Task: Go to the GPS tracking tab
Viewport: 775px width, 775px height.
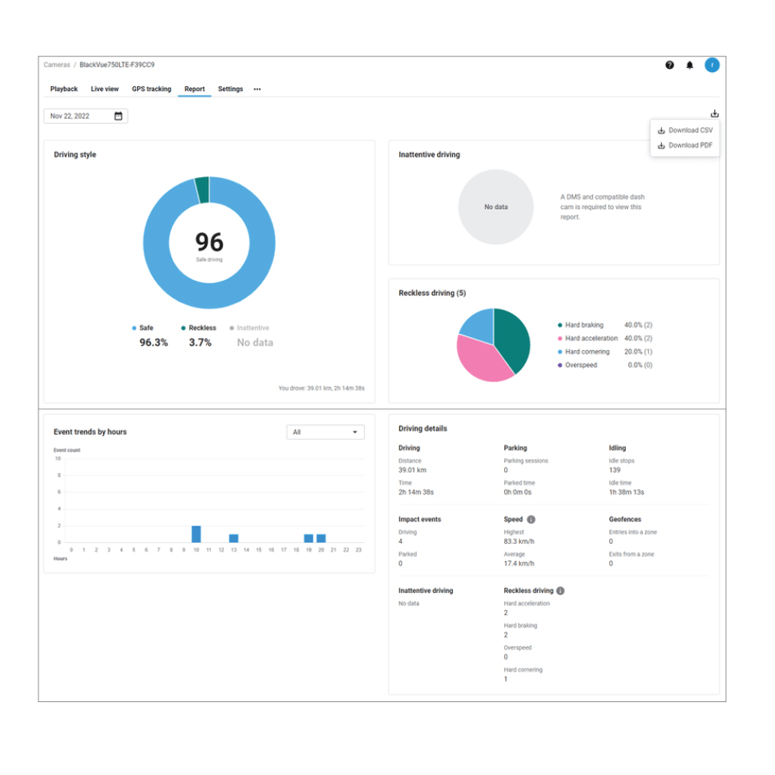Action: [x=152, y=89]
